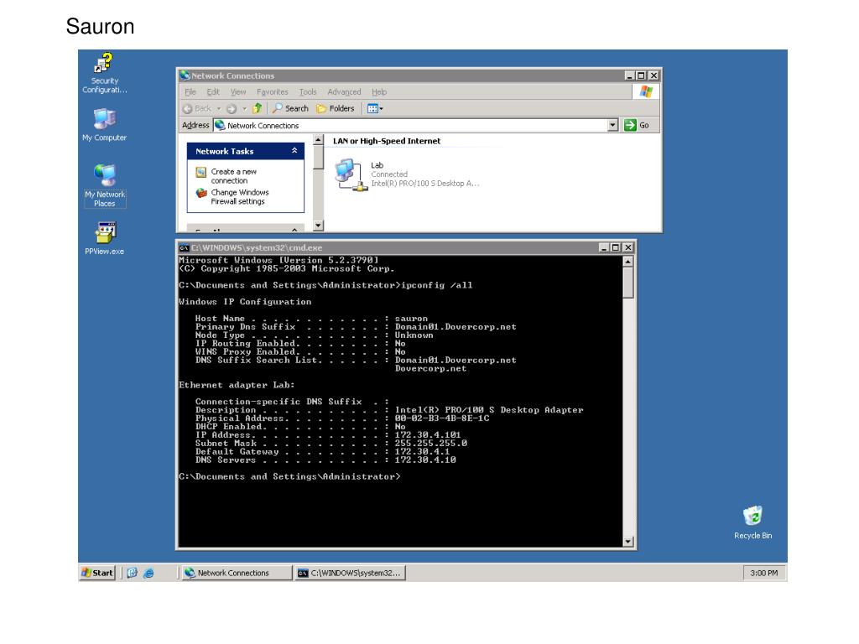The height and width of the screenshot is (644, 859).
Task: Switch to C:\WINDOWS\system32 taskbar button
Action: pos(351,573)
